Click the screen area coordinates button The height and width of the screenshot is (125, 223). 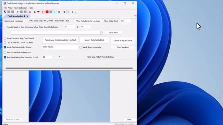click(49, 21)
